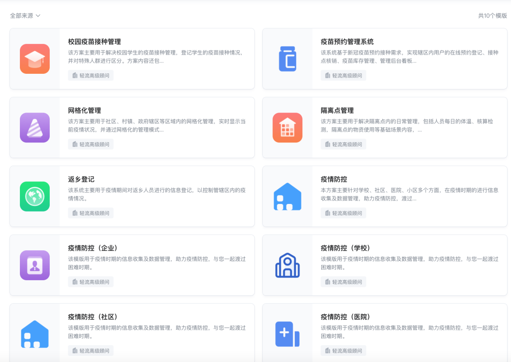Click the chevron next to 全部来源
Screen dimensions: 511x362
pos(37,15)
